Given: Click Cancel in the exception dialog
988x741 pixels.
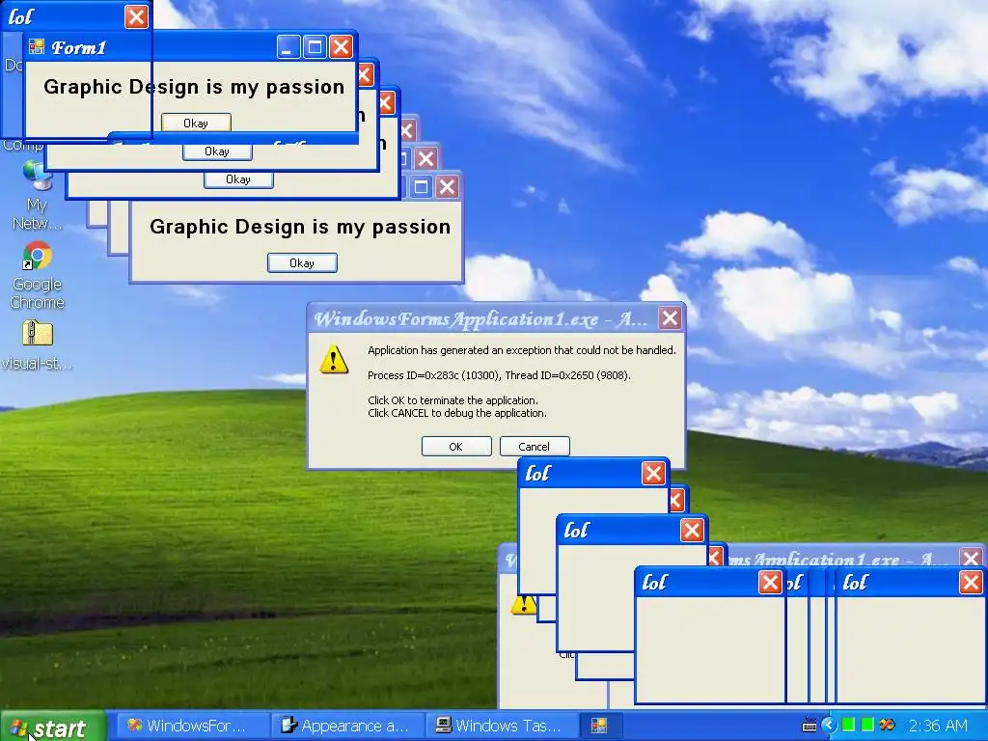Looking at the screenshot, I should click(x=535, y=446).
